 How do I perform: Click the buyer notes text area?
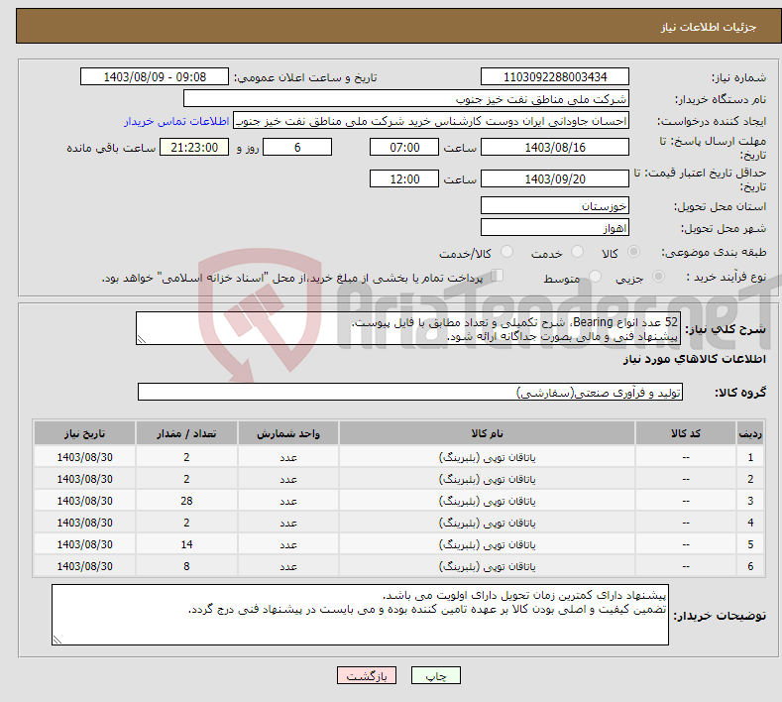click(x=360, y=615)
